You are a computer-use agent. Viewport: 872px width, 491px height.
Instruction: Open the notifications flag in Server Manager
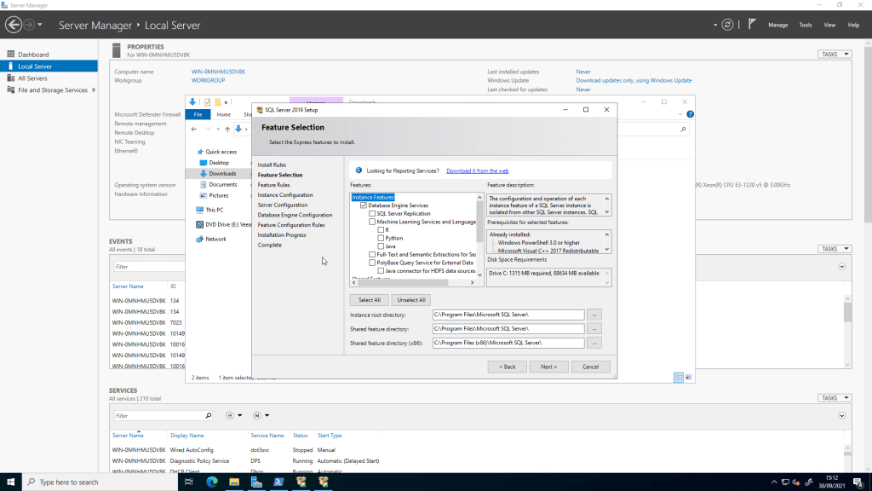tap(753, 25)
